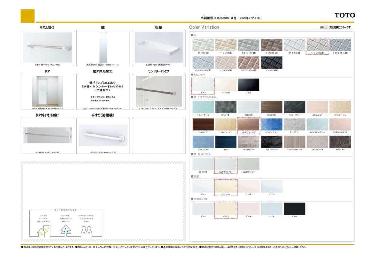Click the Color Variation heading
This screenshot has height=257, width=372.
[204, 27]
